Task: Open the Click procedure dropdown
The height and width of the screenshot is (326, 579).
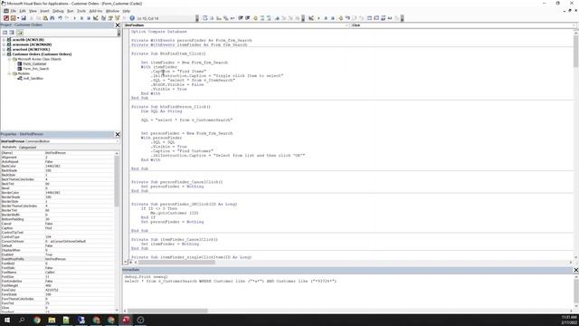Action: point(574,25)
